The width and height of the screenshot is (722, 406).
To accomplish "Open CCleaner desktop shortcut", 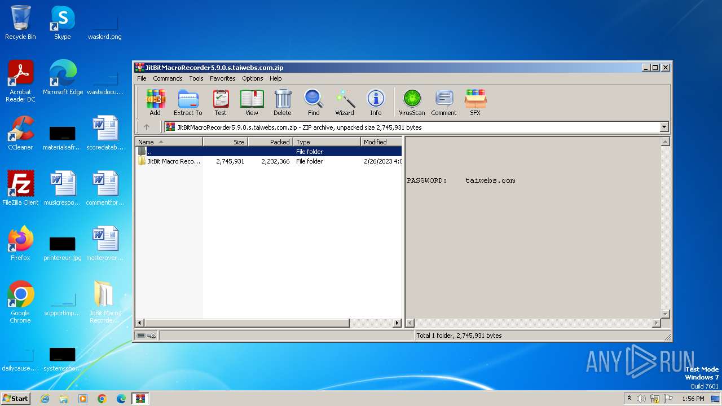I will coord(20,133).
